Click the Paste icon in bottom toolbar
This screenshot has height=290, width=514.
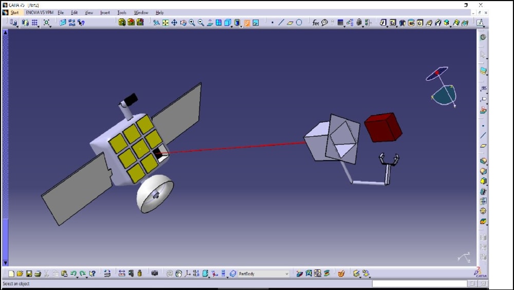click(x=64, y=273)
